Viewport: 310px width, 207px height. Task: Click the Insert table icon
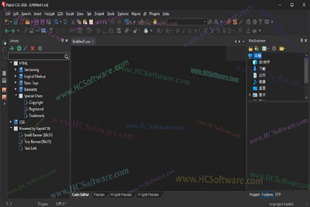click(x=80, y=31)
